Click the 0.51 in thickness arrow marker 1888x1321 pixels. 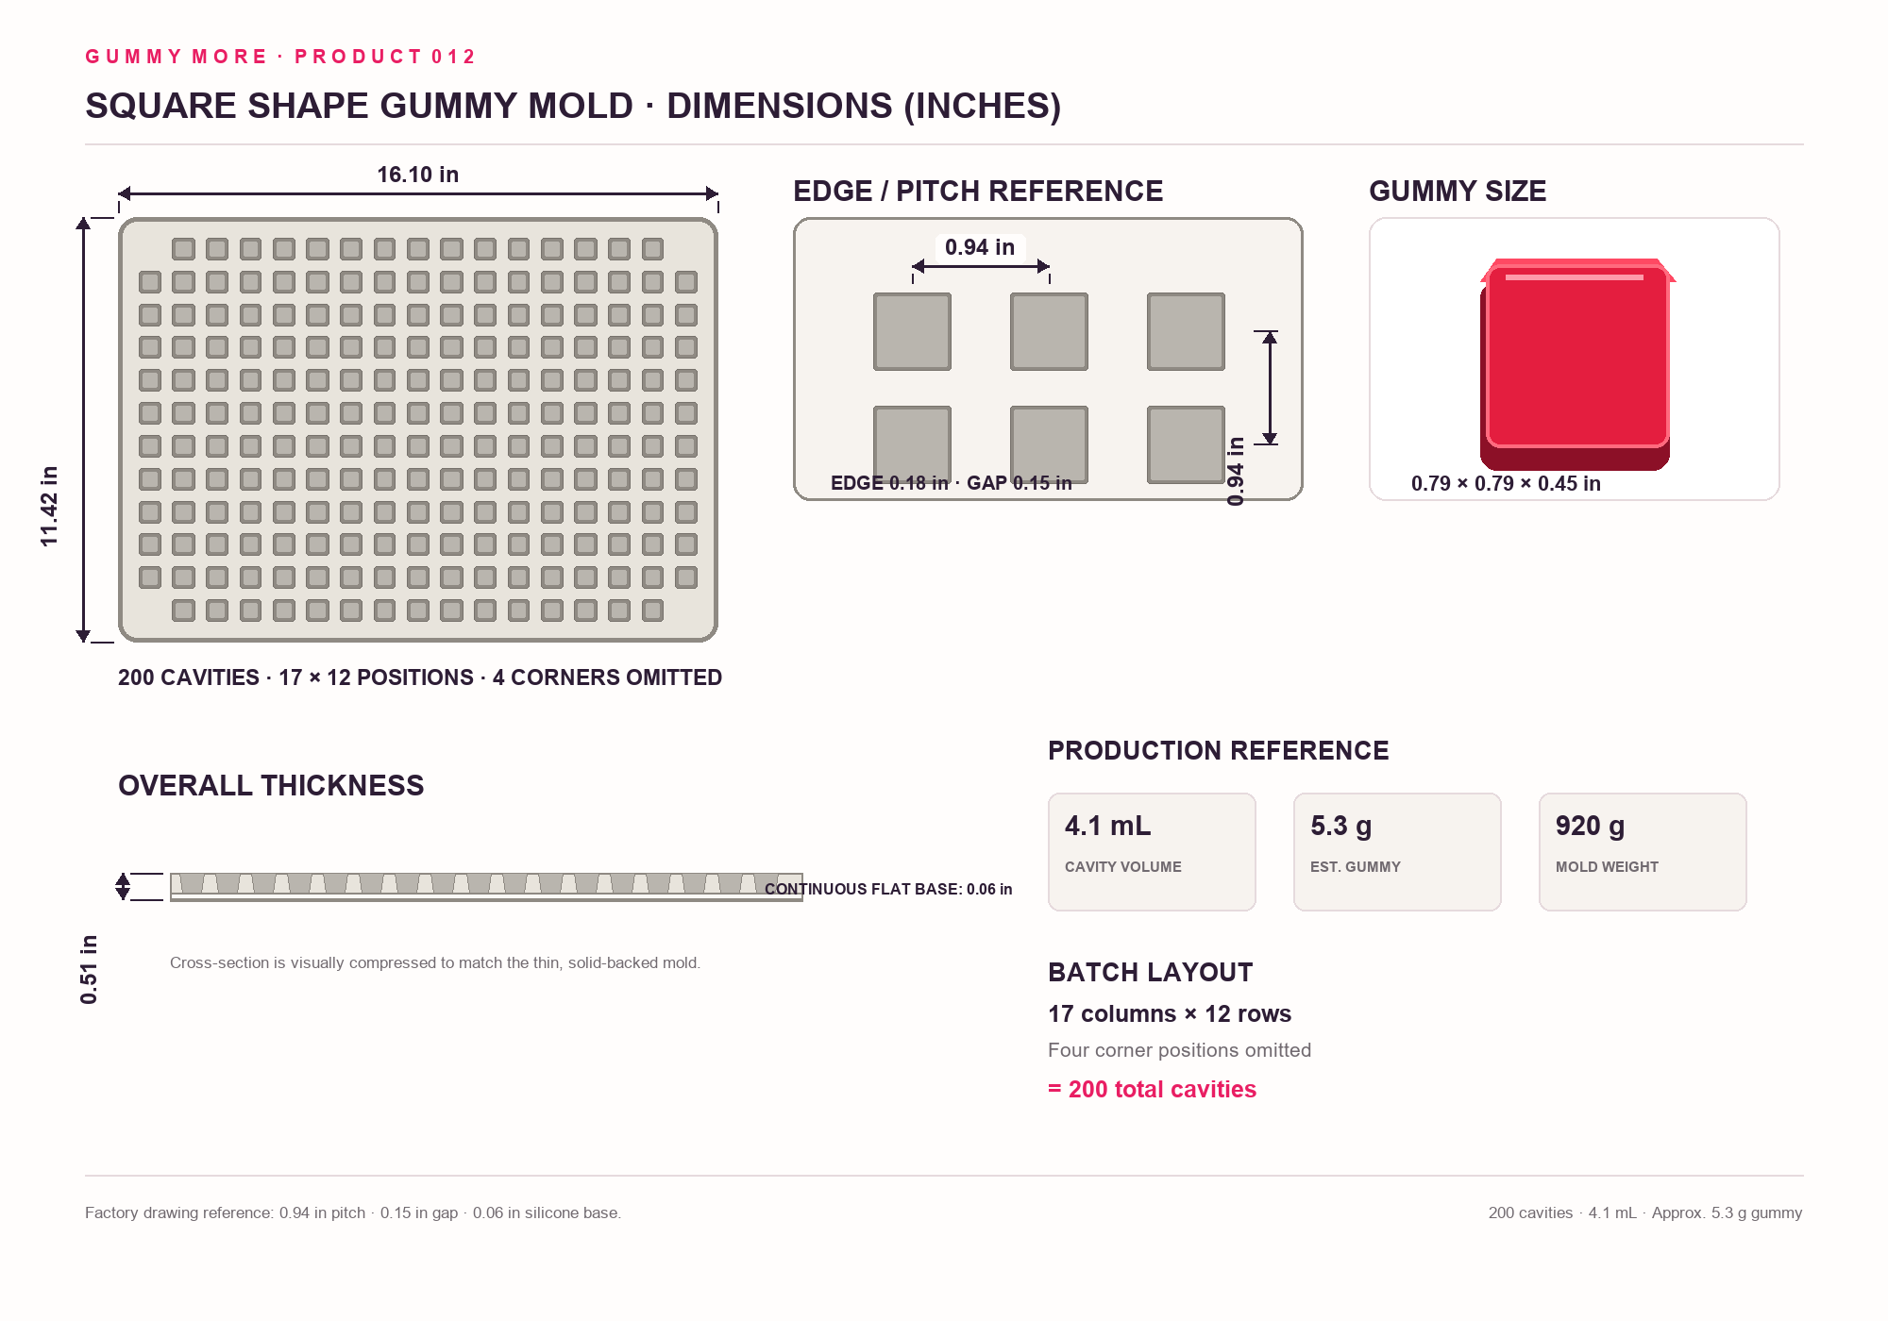123,886
